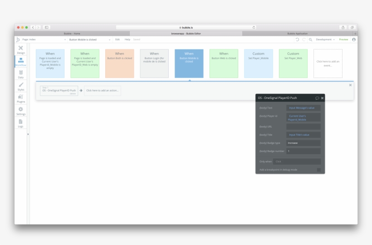The width and height of the screenshot is (372, 245).
Task: Open the Data section icon
Action: coord(21,74)
